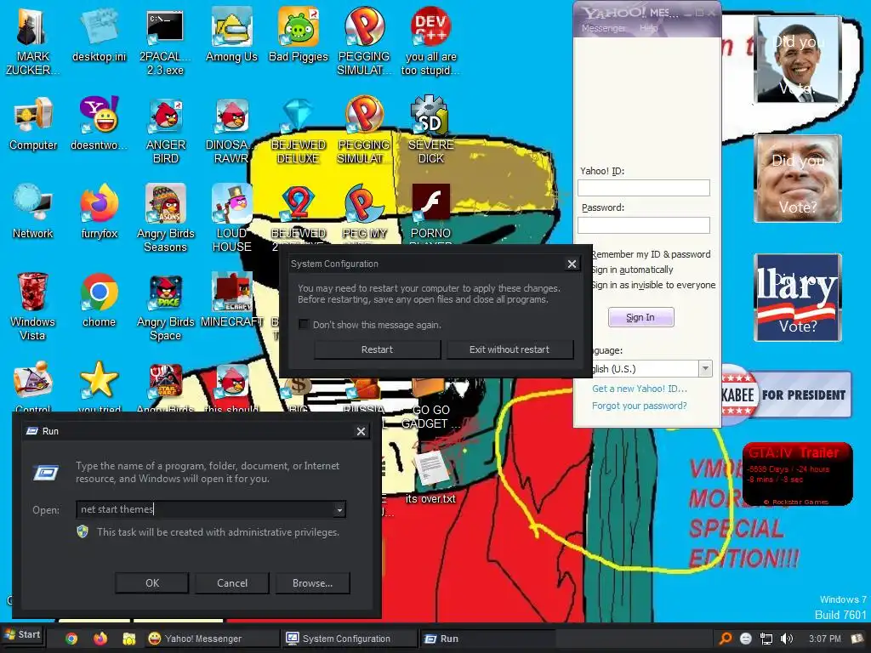
Task: Click the Obama Did you Vote gadget
Action: [798, 59]
